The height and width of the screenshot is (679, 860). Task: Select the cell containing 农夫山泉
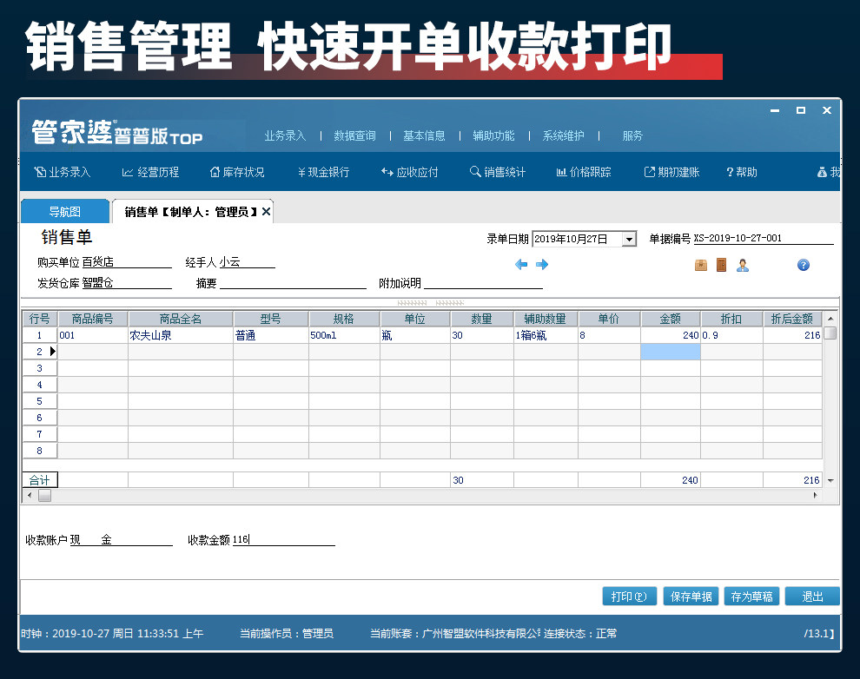click(x=181, y=335)
